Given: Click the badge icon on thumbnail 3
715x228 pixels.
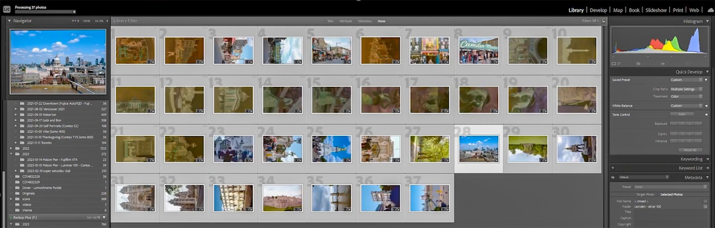Looking at the screenshot, I should tap(248, 61).
